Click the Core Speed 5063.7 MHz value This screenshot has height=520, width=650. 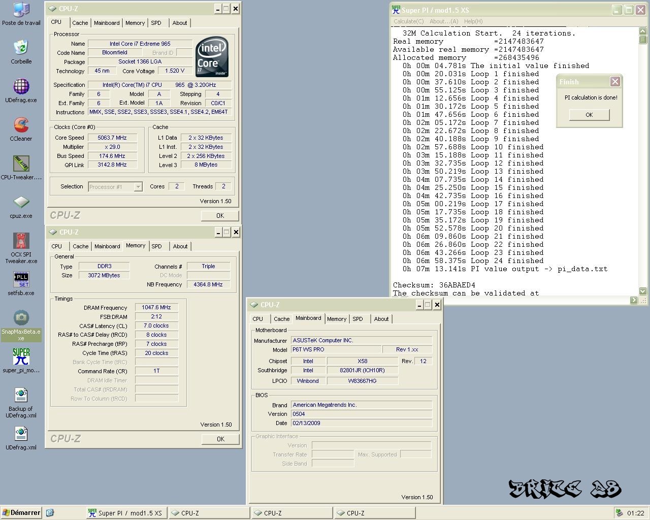pyautogui.click(x=112, y=138)
